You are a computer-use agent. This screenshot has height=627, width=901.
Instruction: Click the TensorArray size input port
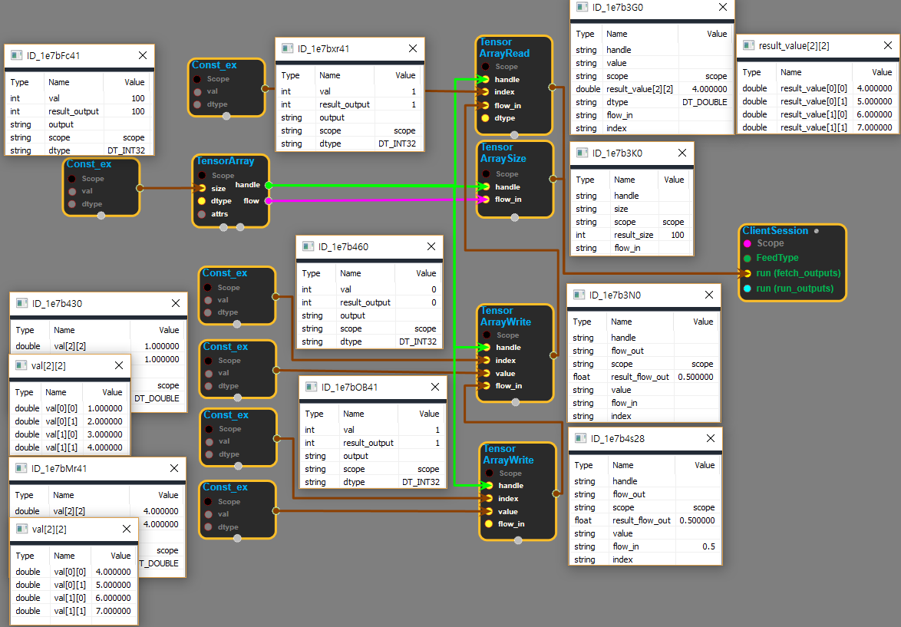202,188
